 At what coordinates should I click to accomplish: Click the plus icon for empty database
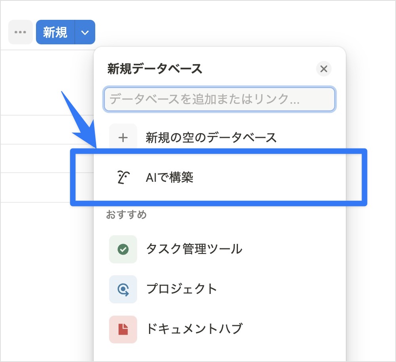tap(123, 137)
